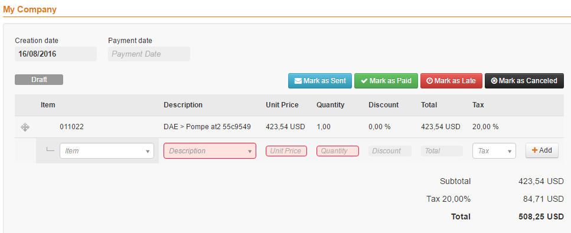The height and width of the screenshot is (233, 571).
Task: Click the My Company header link
Action: tap(30, 9)
